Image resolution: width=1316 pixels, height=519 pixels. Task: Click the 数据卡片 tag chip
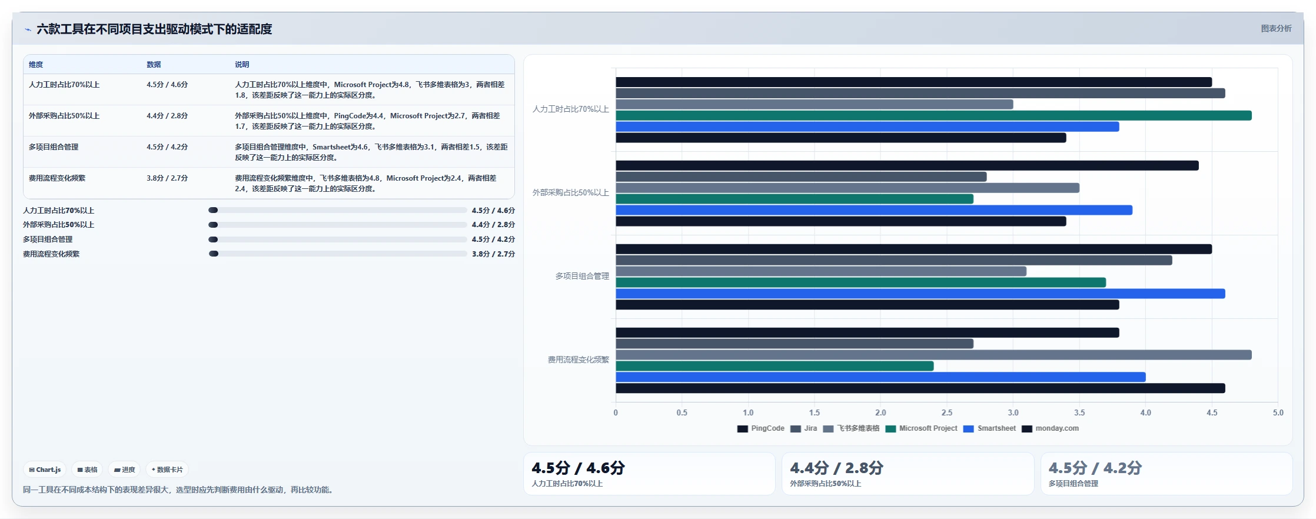point(167,470)
